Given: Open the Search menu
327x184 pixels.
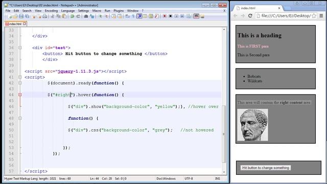Looking at the screenshot, I should [x=27, y=11].
